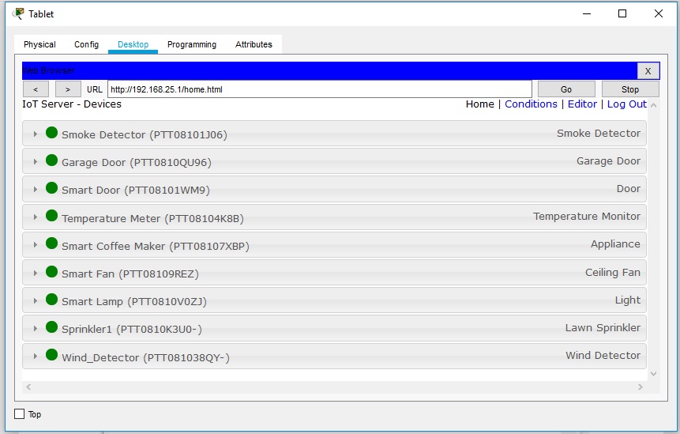The height and width of the screenshot is (434, 680).
Task: Click the vertical scrollbar down arrow
Action: pos(654,374)
